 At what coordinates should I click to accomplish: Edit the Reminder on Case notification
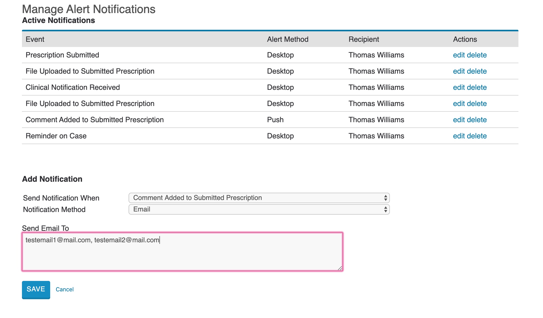(x=459, y=136)
